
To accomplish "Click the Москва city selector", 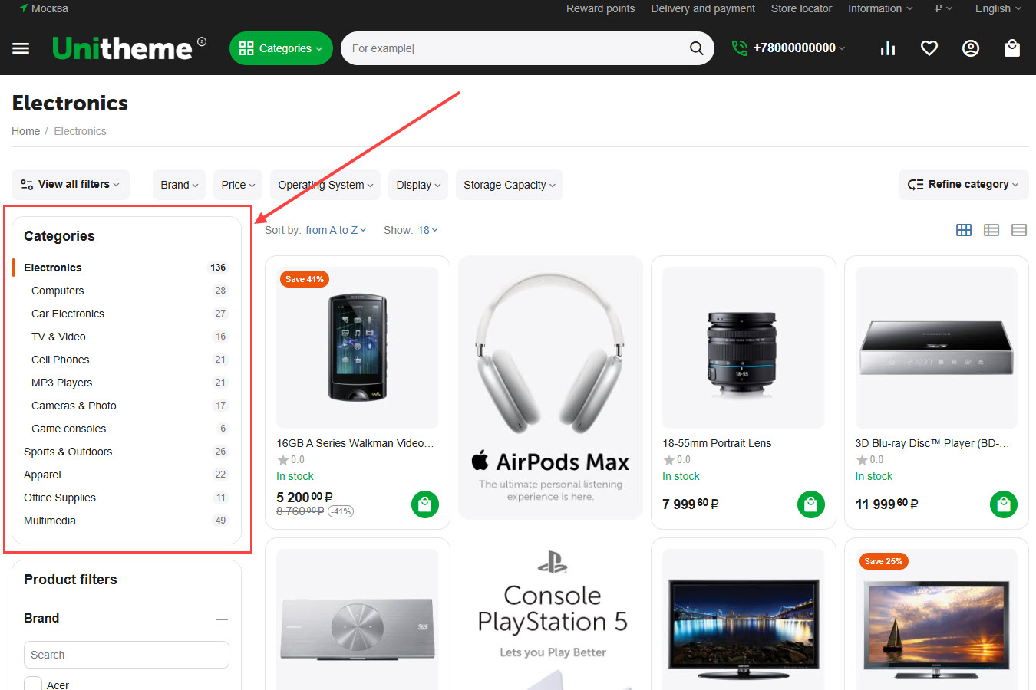I will tap(44, 8).
